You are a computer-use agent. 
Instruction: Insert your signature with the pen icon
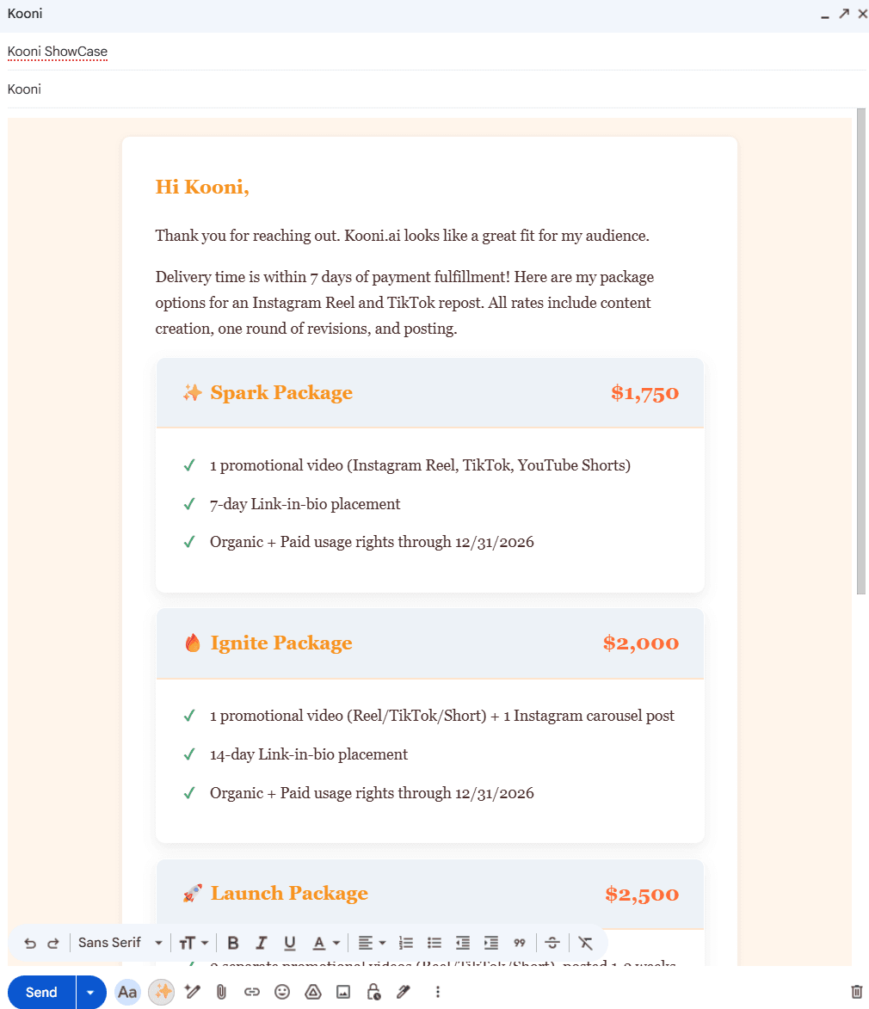coord(403,992)
